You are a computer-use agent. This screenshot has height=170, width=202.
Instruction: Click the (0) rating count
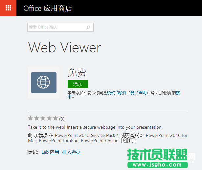tap(62, 119)
